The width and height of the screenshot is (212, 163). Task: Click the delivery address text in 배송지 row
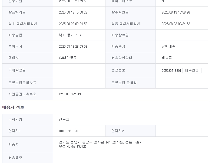point(100,144)
